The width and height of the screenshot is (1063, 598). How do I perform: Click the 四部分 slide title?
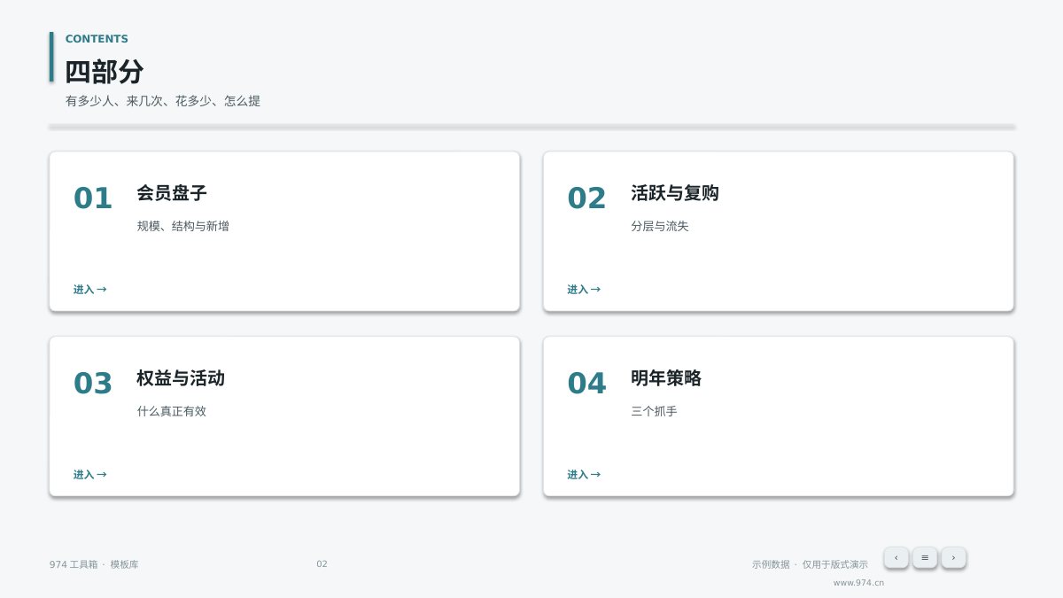(105, 71)
